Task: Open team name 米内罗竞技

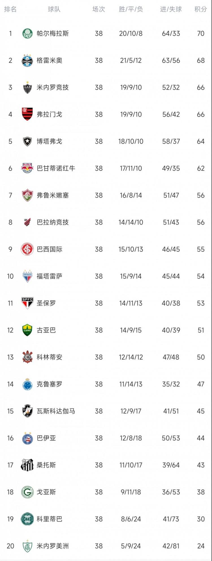Action: pos(53,87)
